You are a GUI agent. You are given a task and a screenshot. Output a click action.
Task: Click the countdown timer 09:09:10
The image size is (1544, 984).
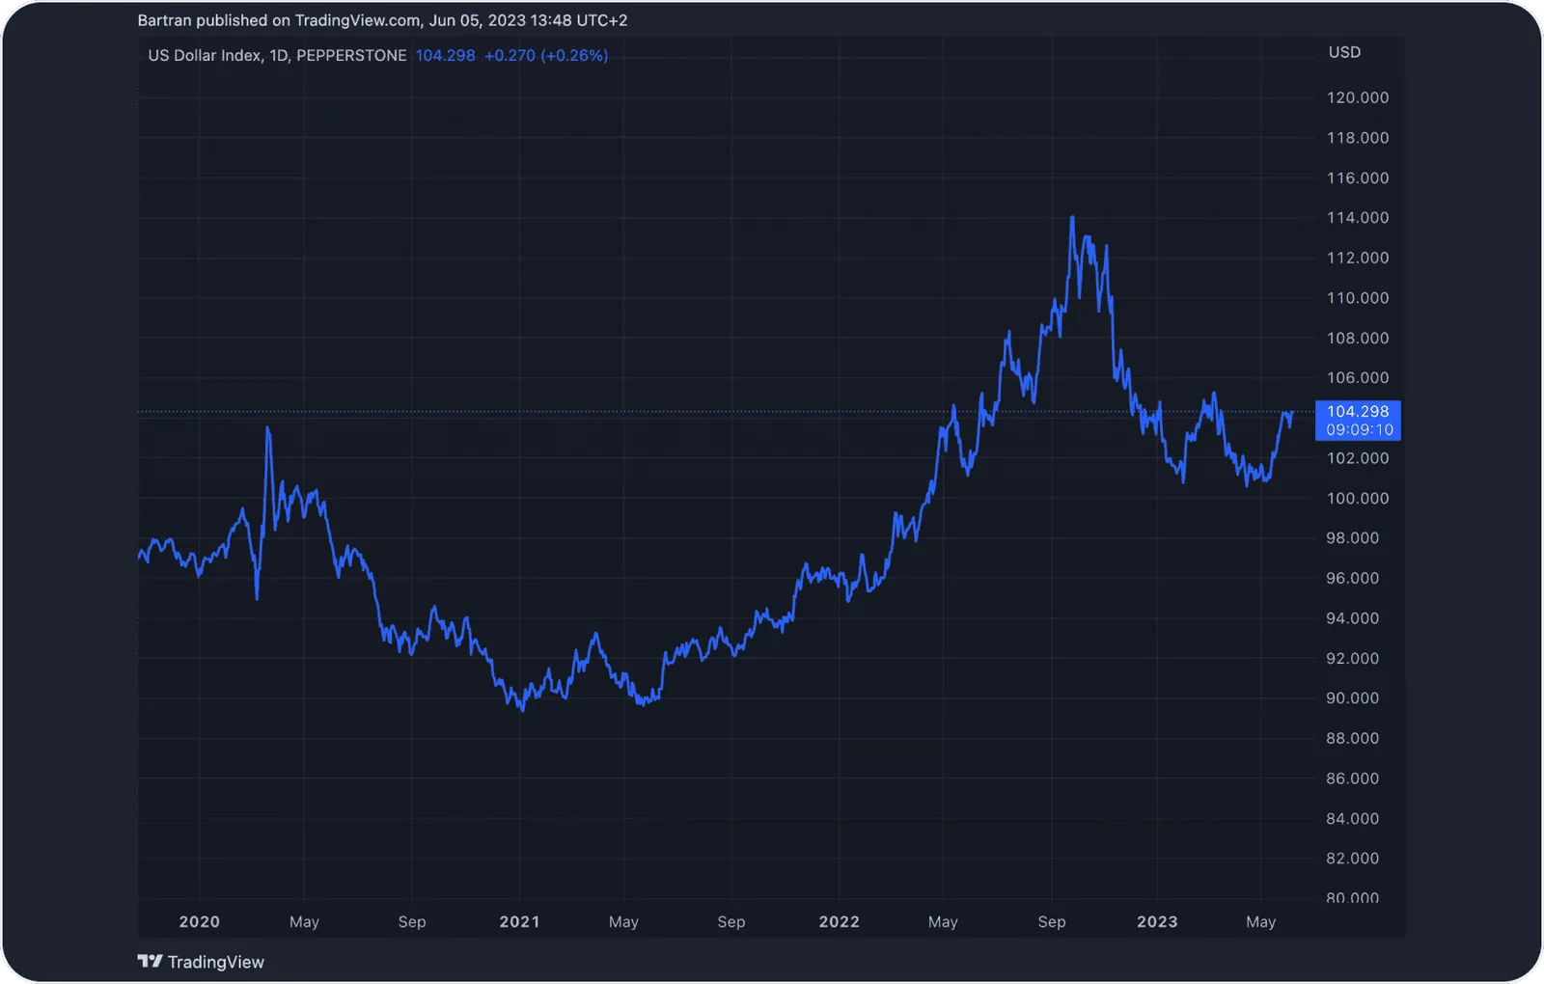point(1360,430)
